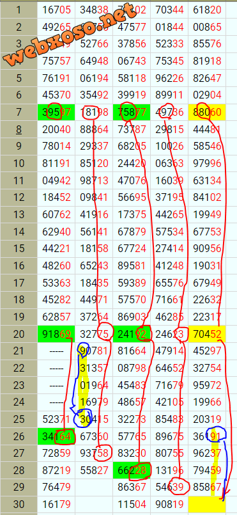The width and height of the screenshot is (237, 515).
Task: Click row header number 13
Action: pyautogui.click(x=19, y=215)
